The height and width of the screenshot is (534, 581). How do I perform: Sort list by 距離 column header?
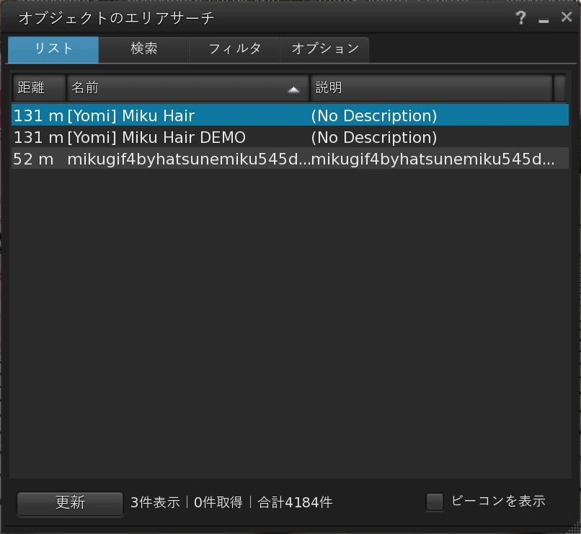pyautogui.click(x=39, y=88)
